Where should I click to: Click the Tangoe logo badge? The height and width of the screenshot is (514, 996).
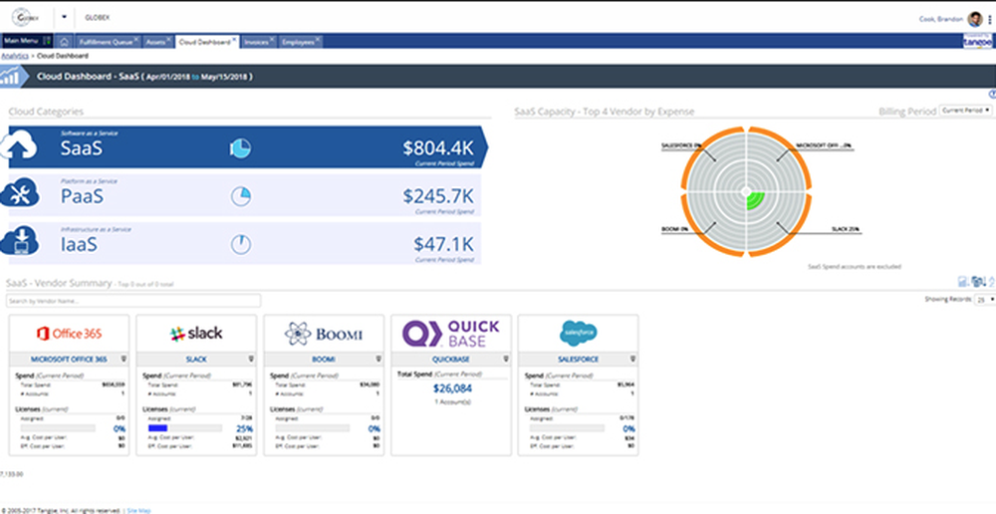pos(978,41)
